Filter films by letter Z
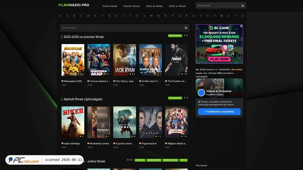Image resolution: width=303 pixels, height=170 pixels. (x=242, y=16)
